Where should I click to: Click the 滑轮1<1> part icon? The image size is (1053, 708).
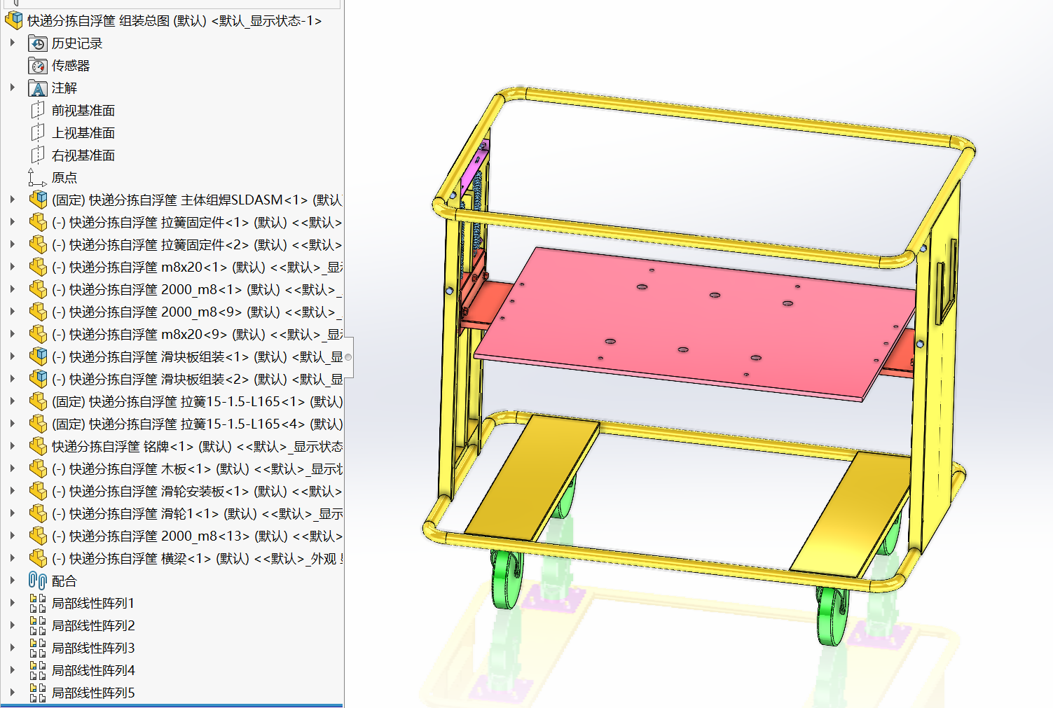(x=38, y=514)
